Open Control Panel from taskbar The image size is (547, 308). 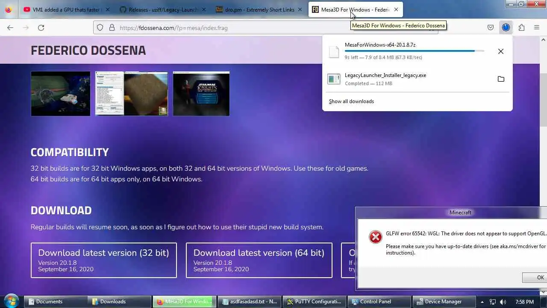(x=379, y=302)
